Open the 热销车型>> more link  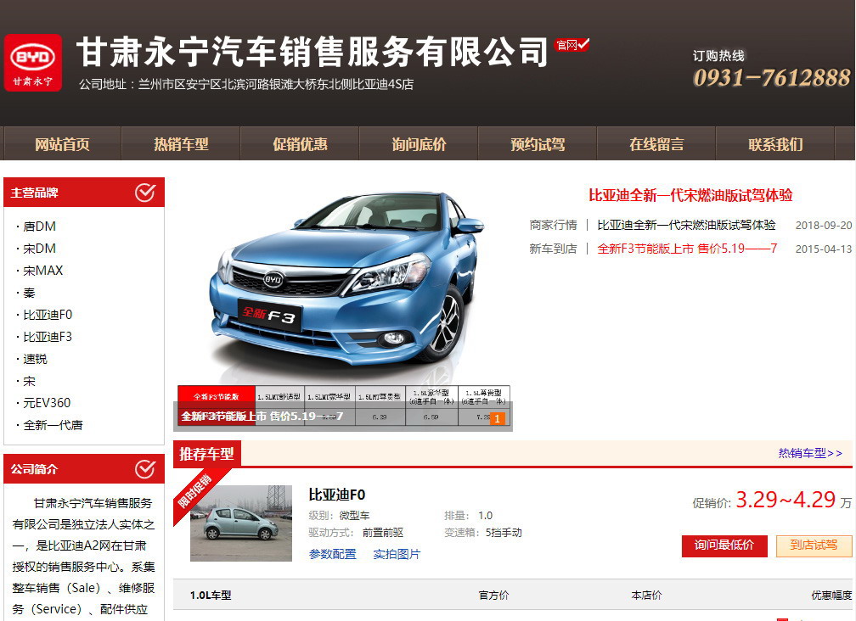click(x=810, y=453)
